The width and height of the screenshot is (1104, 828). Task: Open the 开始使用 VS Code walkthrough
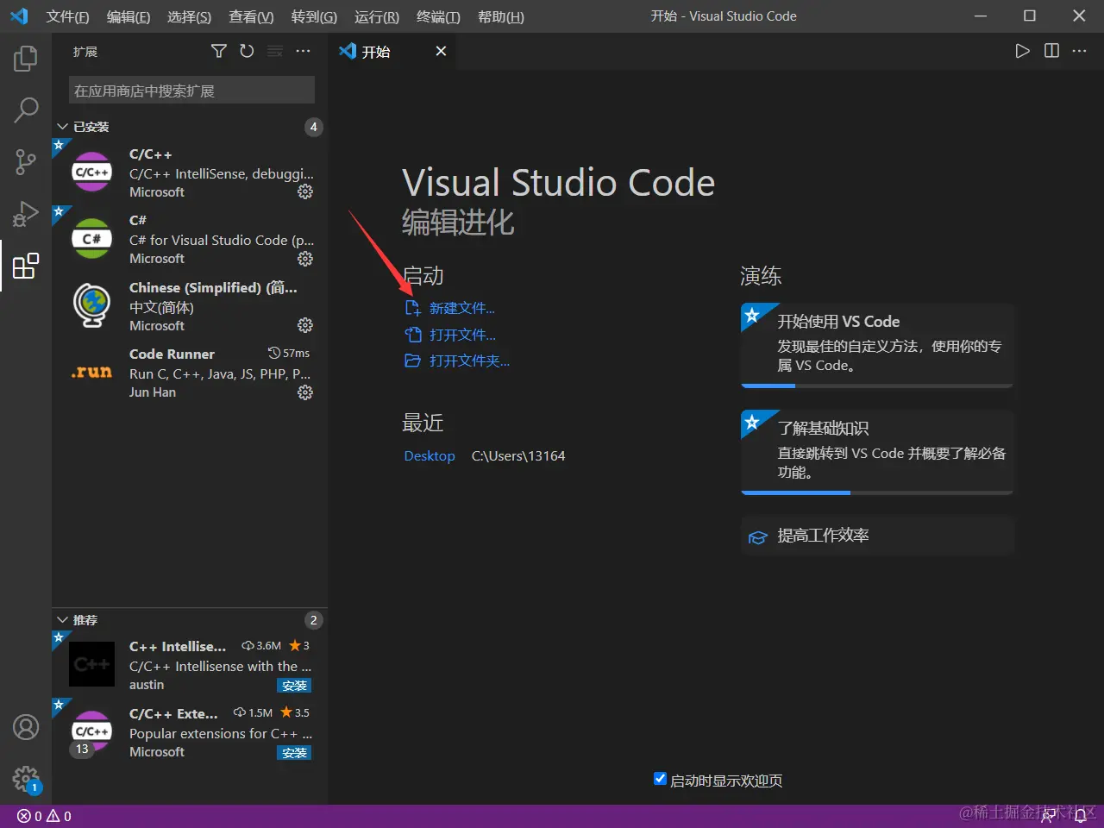click(x=877, y=345)
